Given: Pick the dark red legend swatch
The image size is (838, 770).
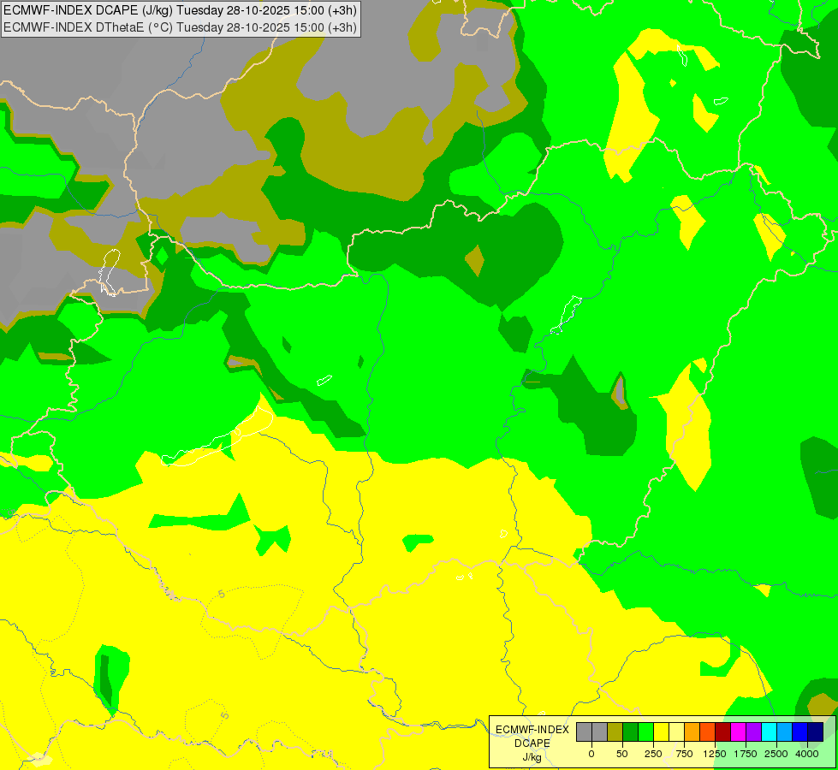Looking at the screenshot, I should pyautogui.click(x=722, y=732).
